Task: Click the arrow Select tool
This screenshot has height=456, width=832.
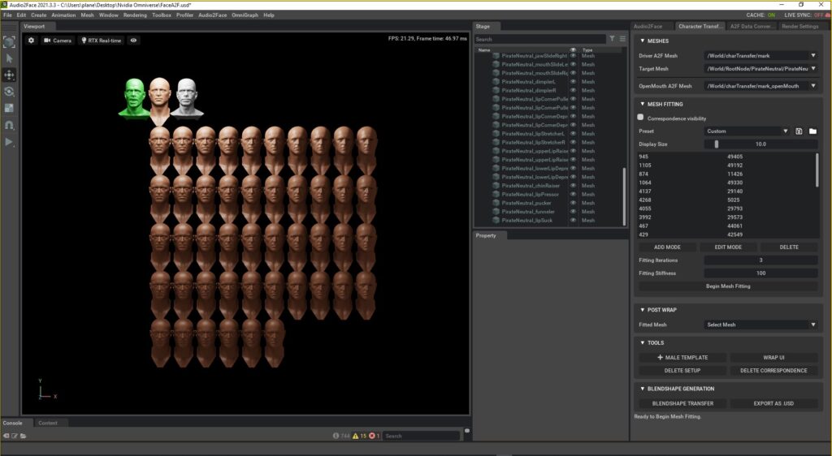Action: click(9, 58)
